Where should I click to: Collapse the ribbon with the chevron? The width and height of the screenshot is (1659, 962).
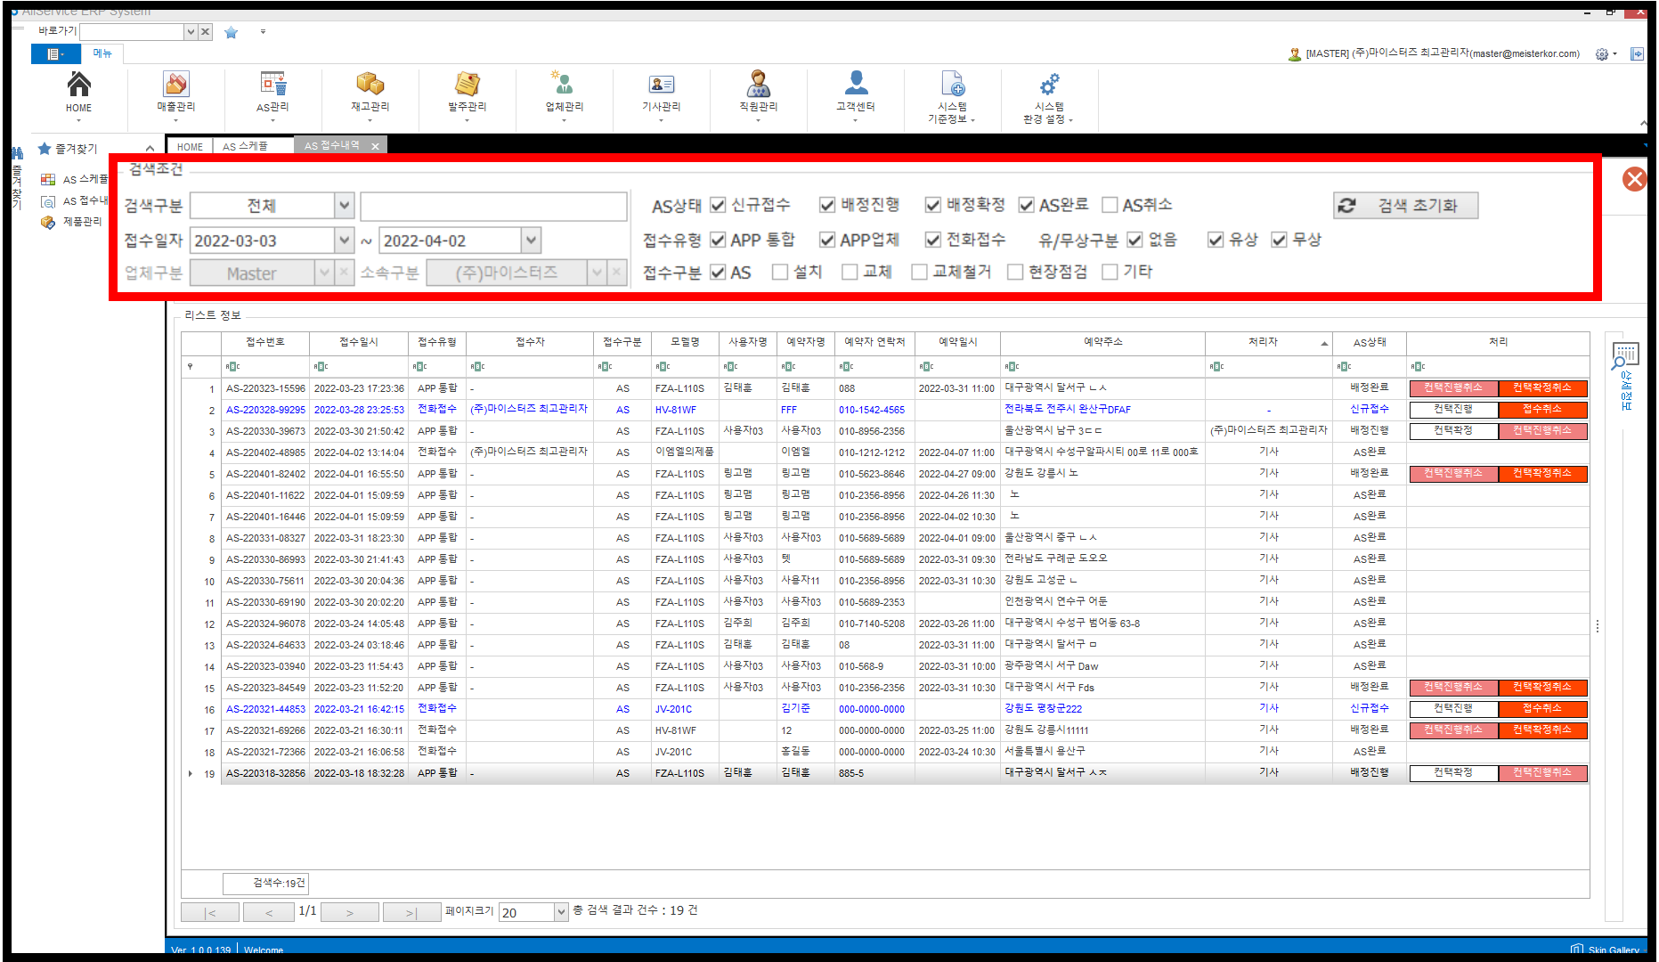coord(1643,123)
